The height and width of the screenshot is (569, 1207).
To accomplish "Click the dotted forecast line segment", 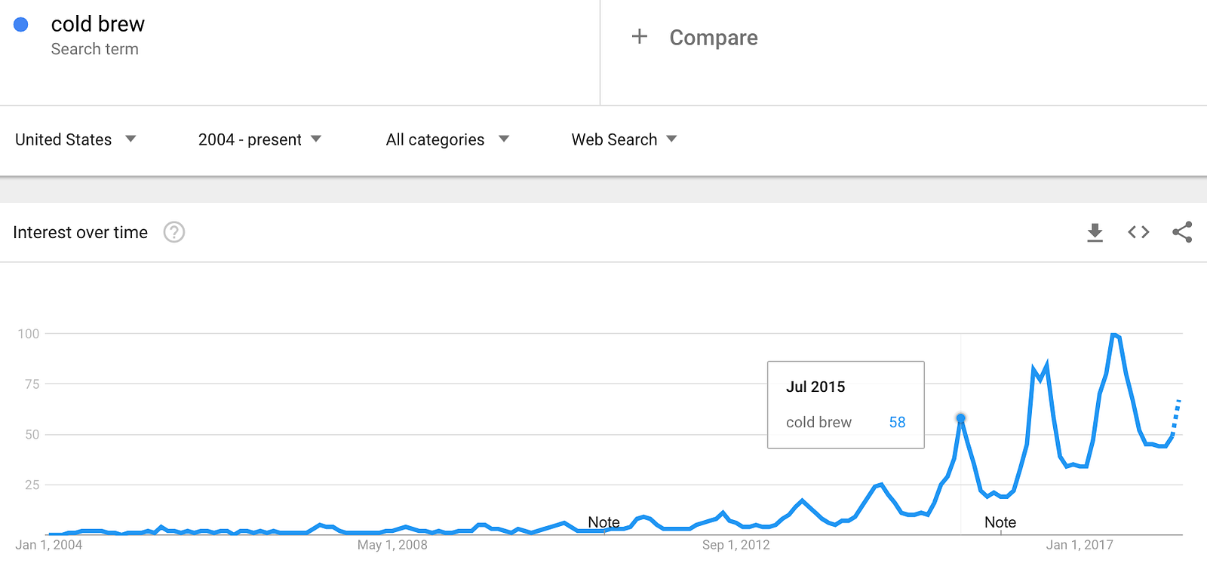I will [1176, 416].
